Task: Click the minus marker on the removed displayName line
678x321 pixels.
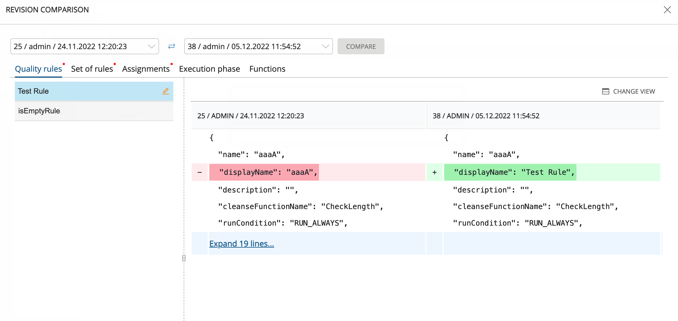Action: 200,172
